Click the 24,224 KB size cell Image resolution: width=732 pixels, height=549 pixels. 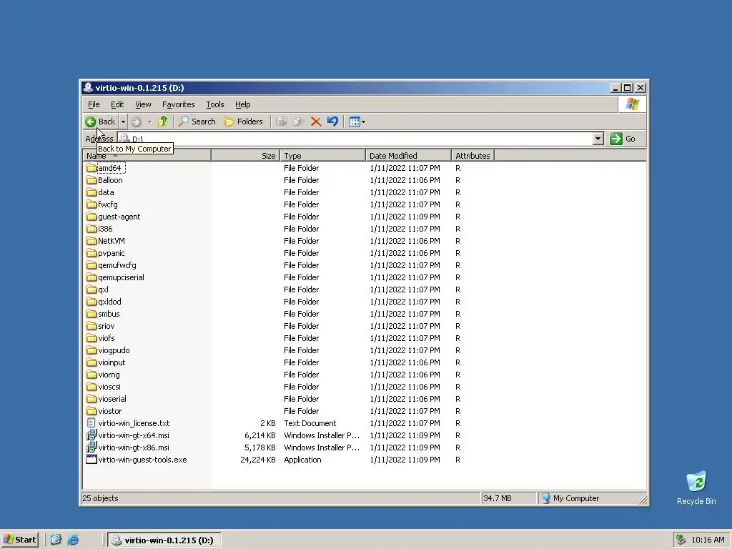(x=257, y=460)
